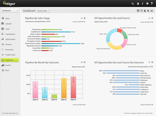Click Privacy Policy link in footer

(x=149, y=113)
